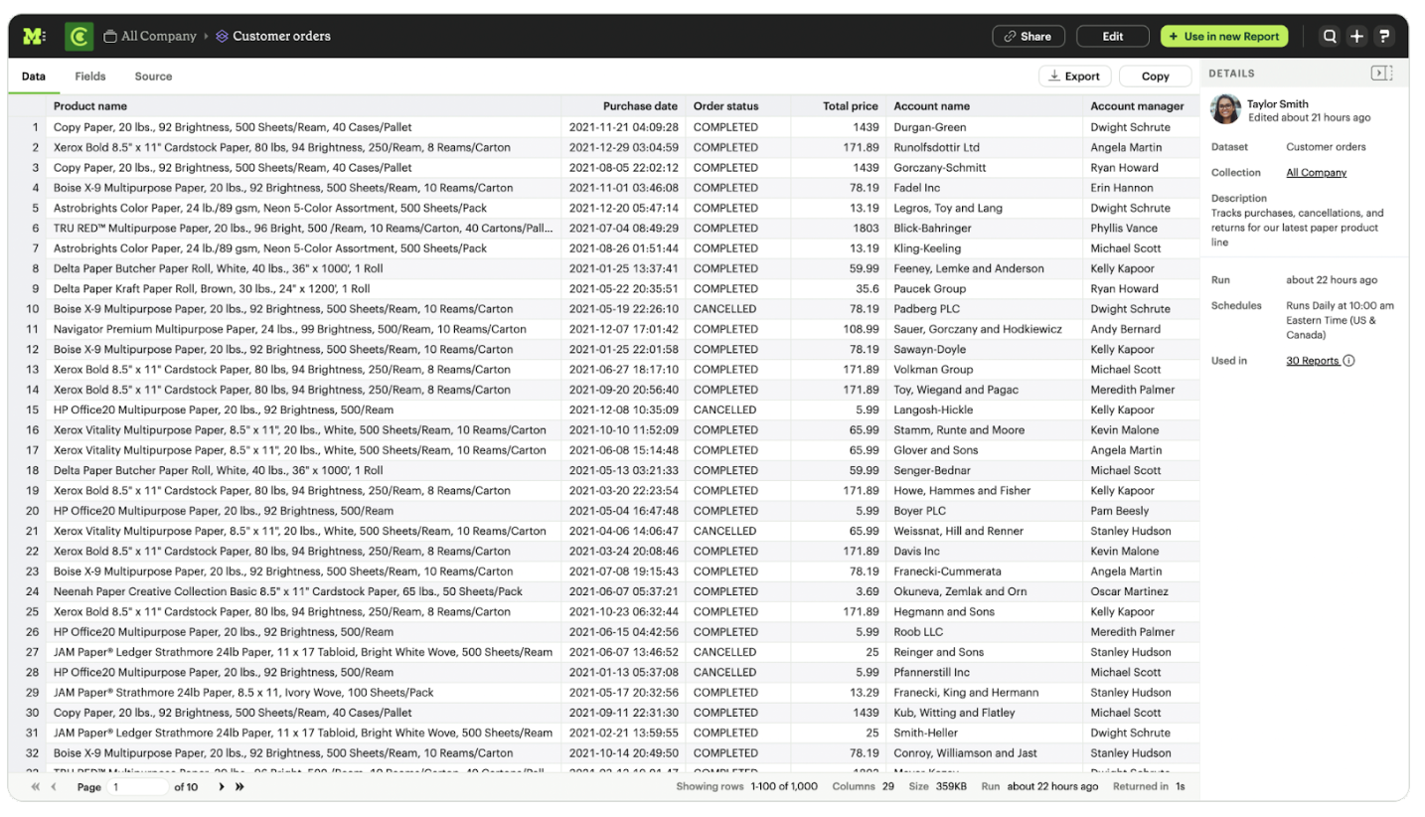Click the info icon beside 30 Reports
1425x817 pixels.
click(x=1348, y=361)
